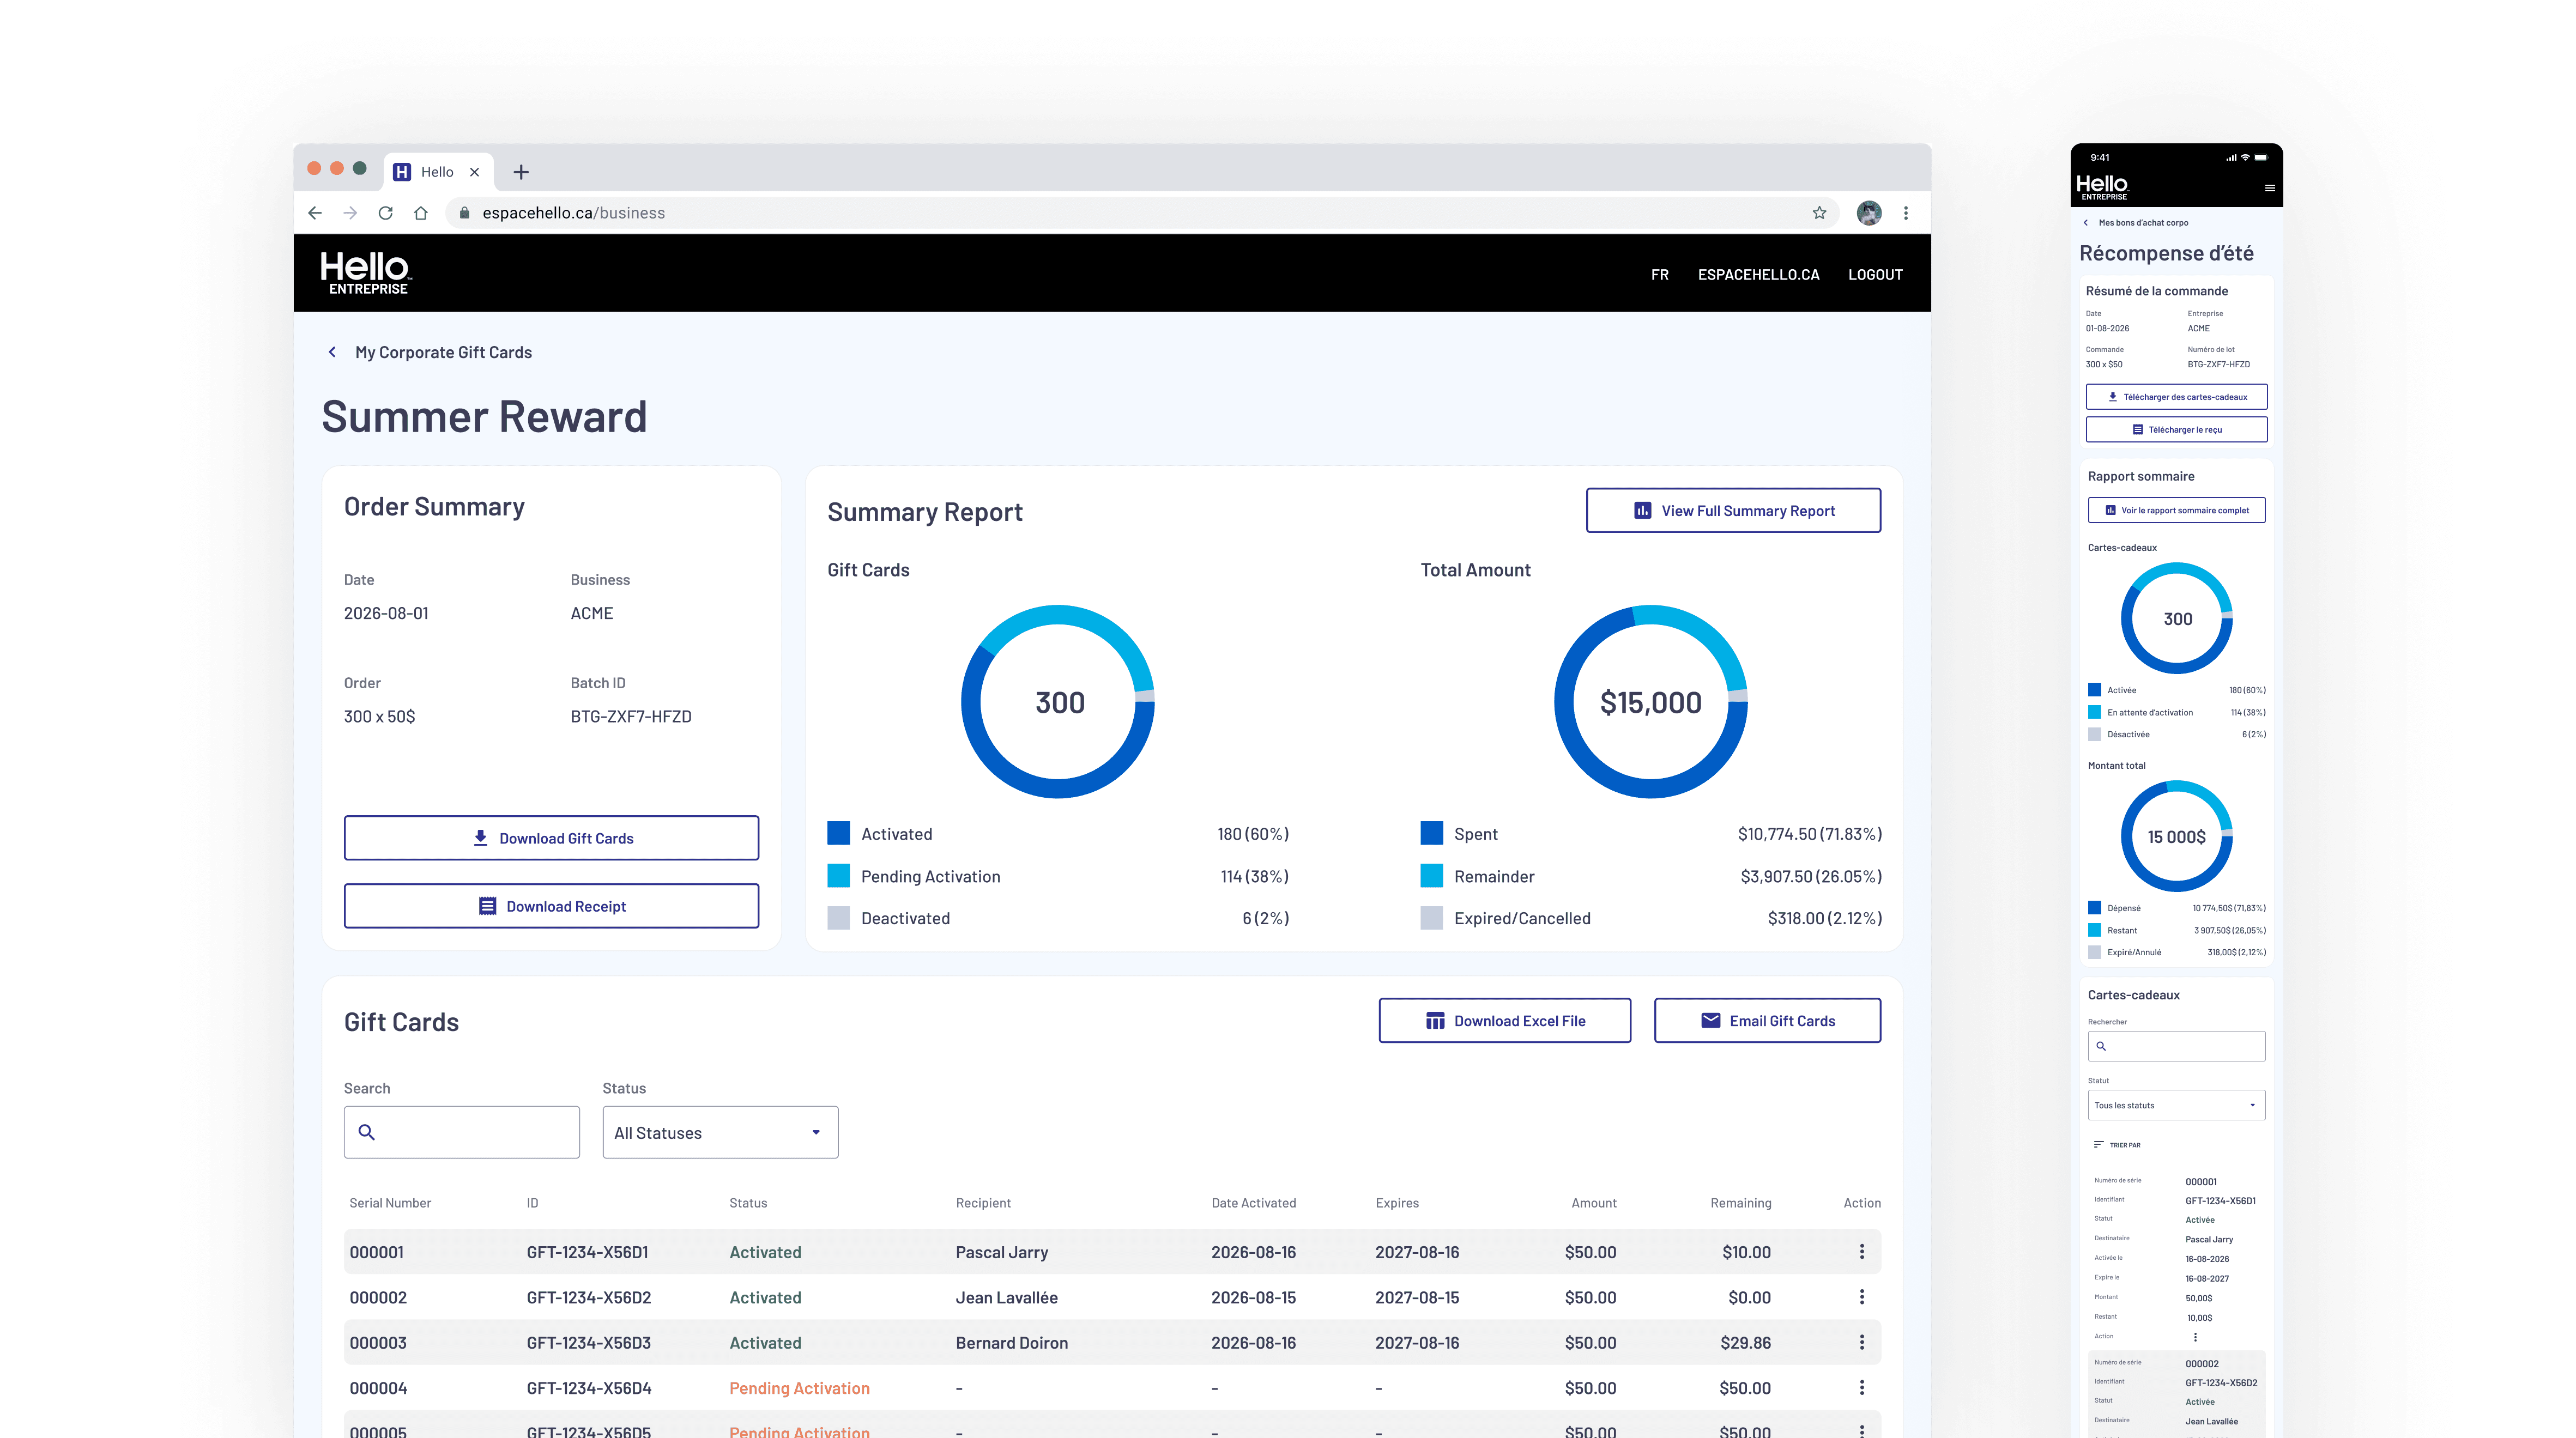The width and height of the screenshot is (2576, 1438).
Task: Open the Tous les statuts dropdown
Action: pyautogui.click(x=2176, y=1105)
